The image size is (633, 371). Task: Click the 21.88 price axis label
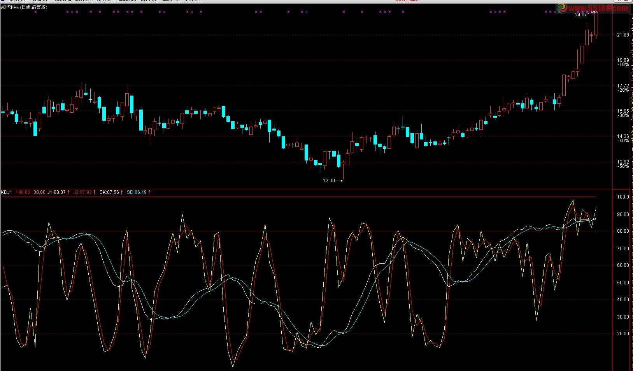[x=623, y=35]
